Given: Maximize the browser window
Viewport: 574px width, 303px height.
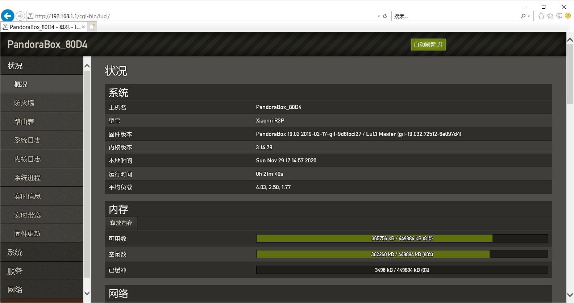Looking at the screenshot, I should 544,7.
